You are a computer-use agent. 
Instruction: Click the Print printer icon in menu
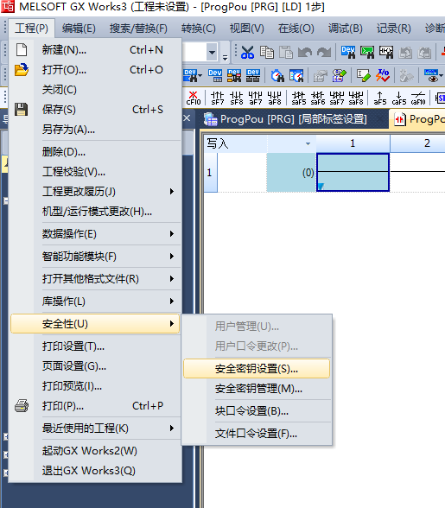coord(22,406)
